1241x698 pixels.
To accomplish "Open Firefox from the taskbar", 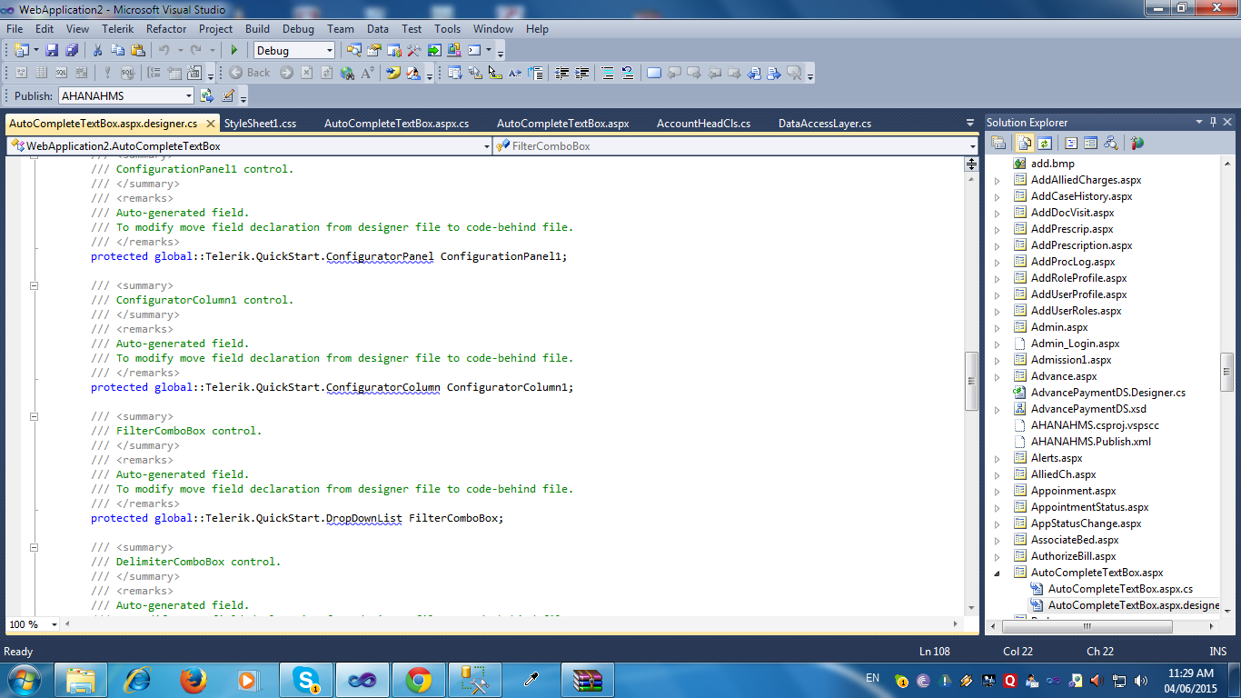I will coord(194,680).
